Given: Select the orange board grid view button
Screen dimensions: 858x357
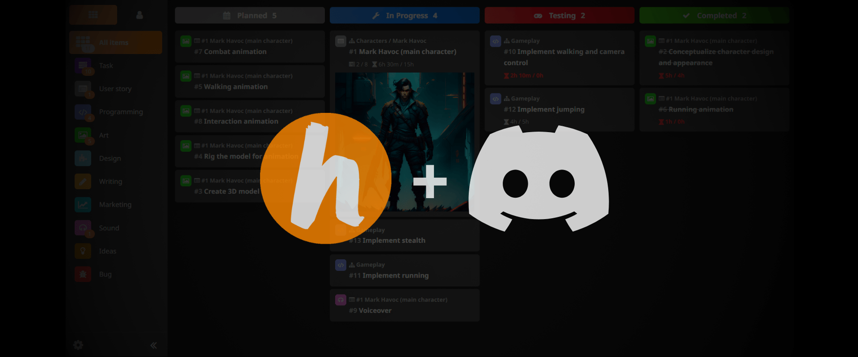Looking at the screenshot, I should [93, 15].
